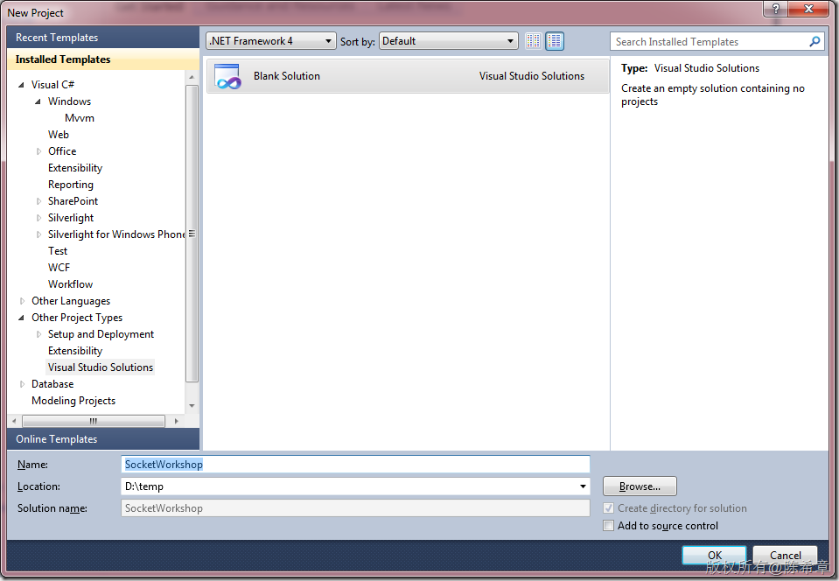Screen dimensions: 839x581
Task: Click the Blank Solution template icon
Action: tap(228, 76)
